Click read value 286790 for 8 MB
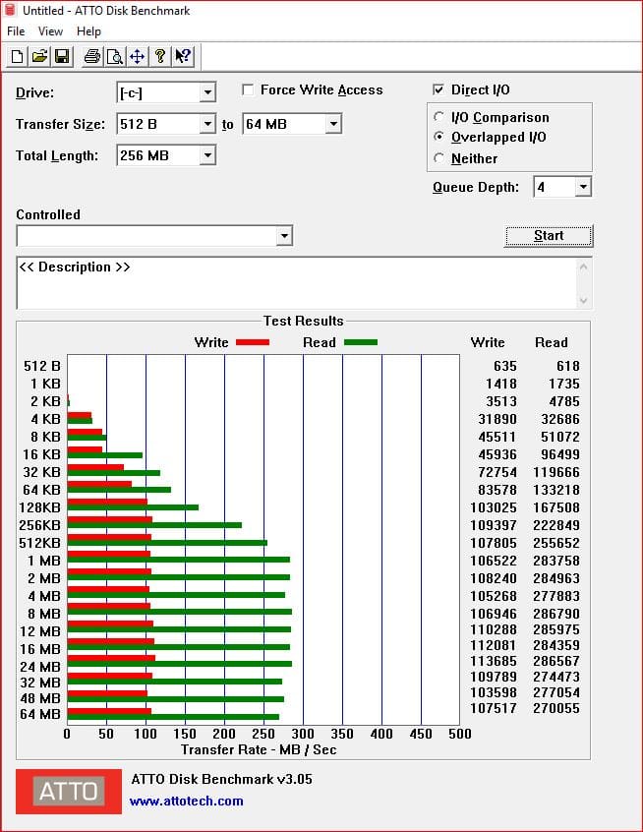The image size is (643, 832). [556, 614]
